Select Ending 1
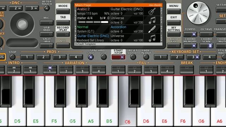Screen dimensions: 226x127 pos(206,70)
